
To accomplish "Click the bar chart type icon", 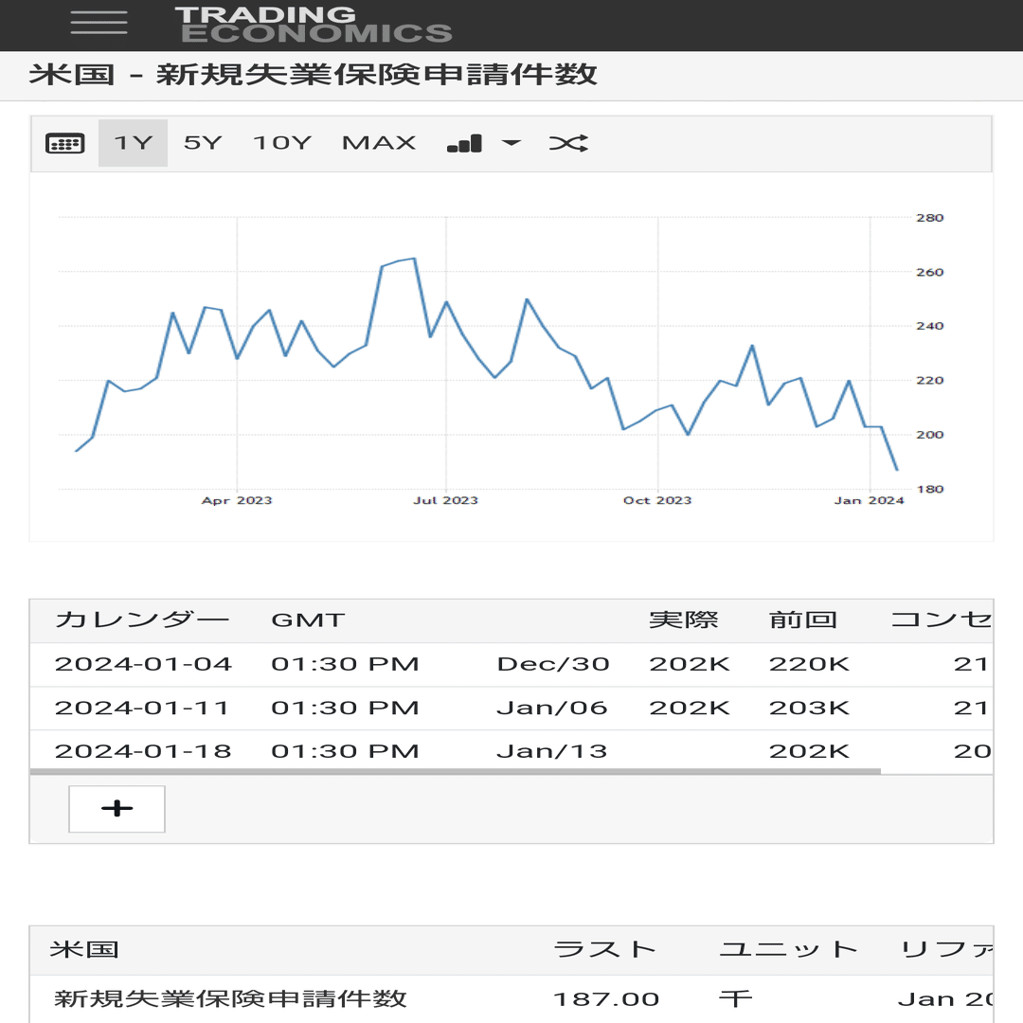I will click(x=464, y=143).
